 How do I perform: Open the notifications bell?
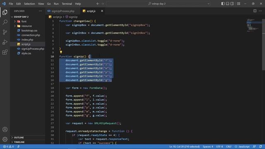(x=260, y=147)
